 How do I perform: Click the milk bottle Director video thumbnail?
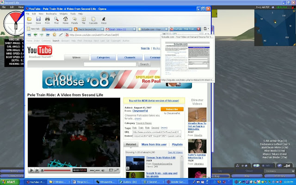tap(197, 115)
